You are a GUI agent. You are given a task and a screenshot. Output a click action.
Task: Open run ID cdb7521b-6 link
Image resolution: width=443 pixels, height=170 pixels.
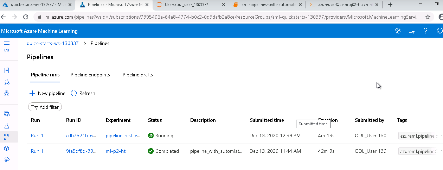tap(81, 136)
